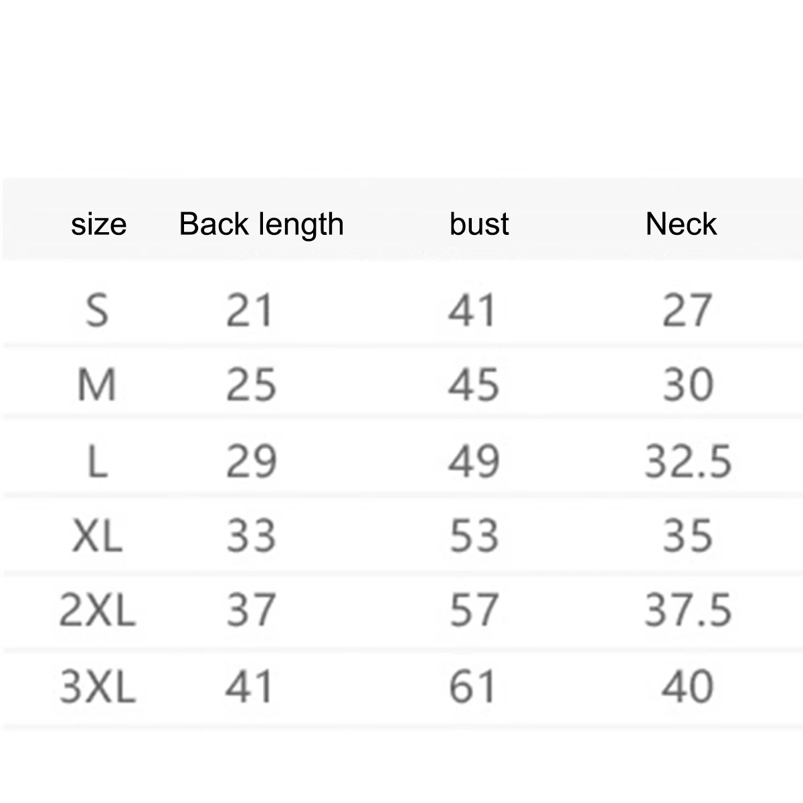Click back length value 33 for XL
This screenshot has height=803, width=803.
[x=251, y=536]
